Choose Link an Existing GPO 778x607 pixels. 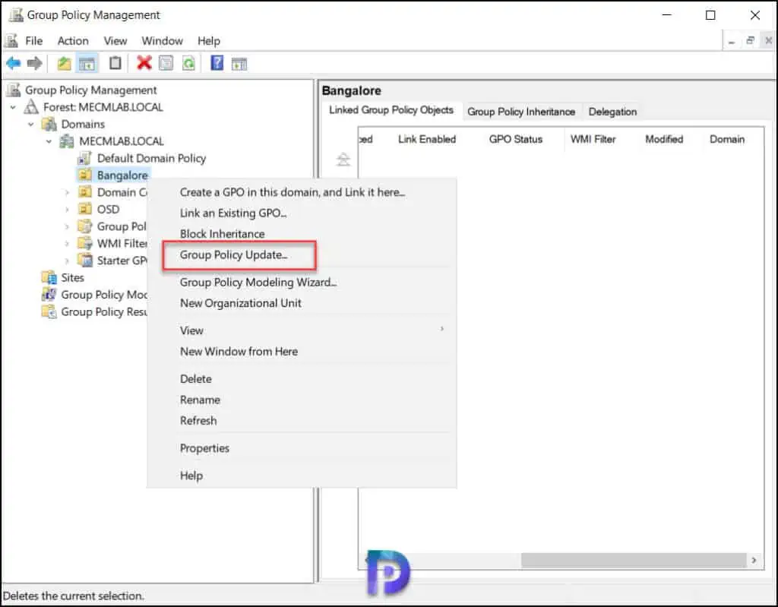[233, 213]
